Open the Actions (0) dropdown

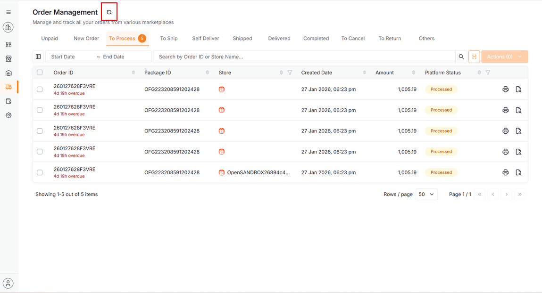click(x=504, y=57)
